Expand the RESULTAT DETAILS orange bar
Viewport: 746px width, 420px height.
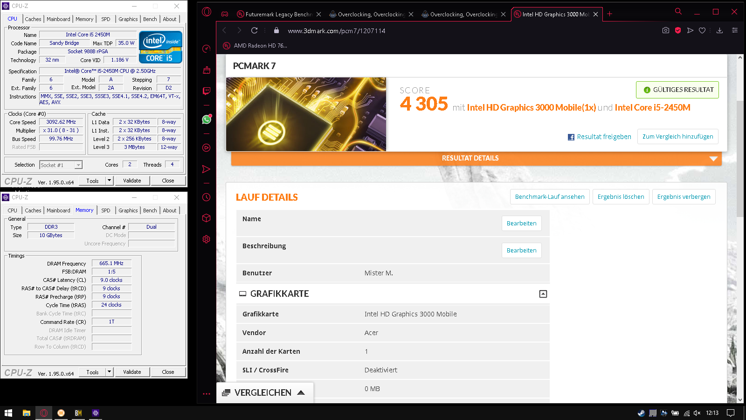pos(476,158)
